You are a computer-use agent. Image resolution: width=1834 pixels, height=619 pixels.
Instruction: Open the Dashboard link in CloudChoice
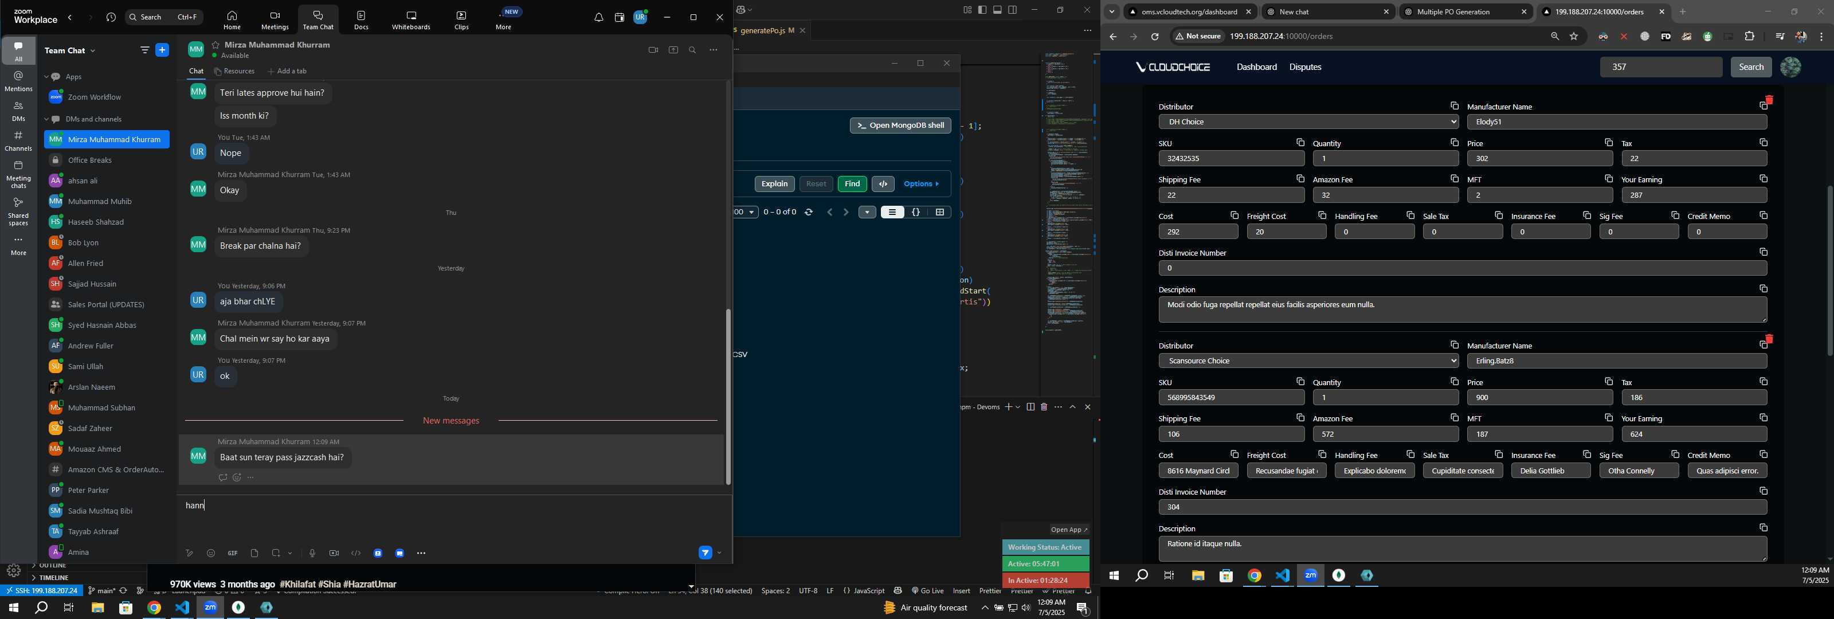point(1257,68)
